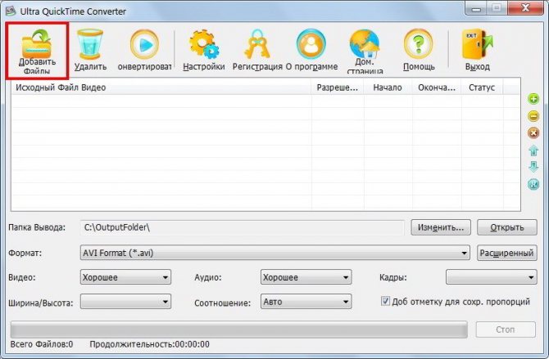Open the Дом. страница globe icon
This screenshot has width=549, height=359.
pyautogui.click(x=365, y=43)
